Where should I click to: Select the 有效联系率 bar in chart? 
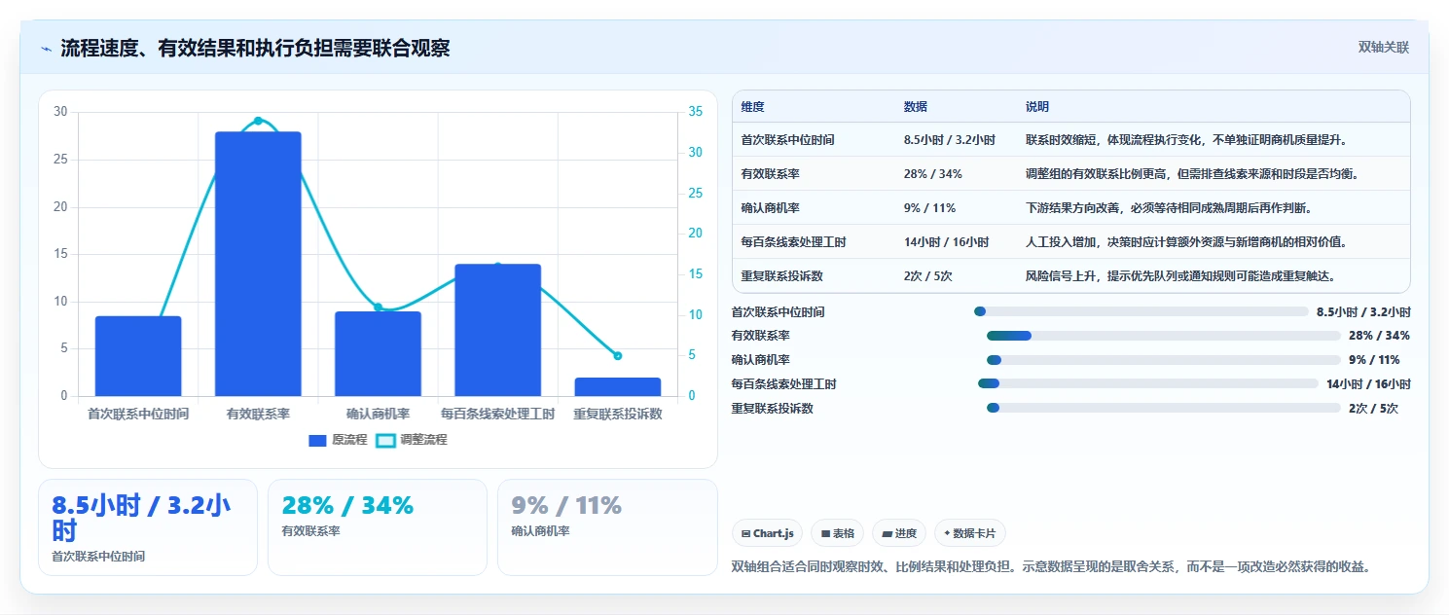(258, 264)
